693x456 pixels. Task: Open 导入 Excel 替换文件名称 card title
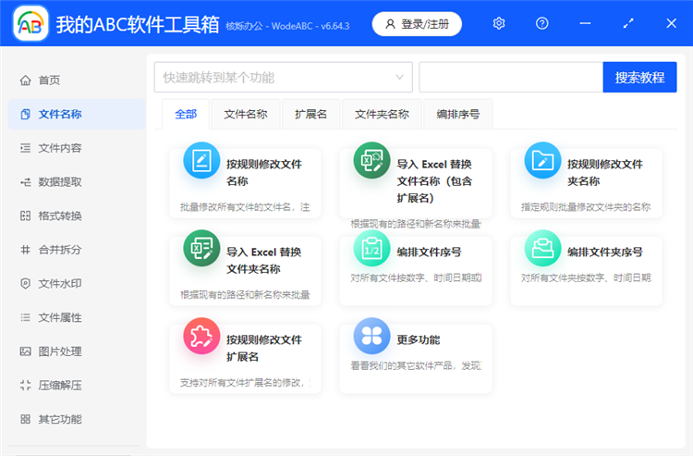point(434,181)
